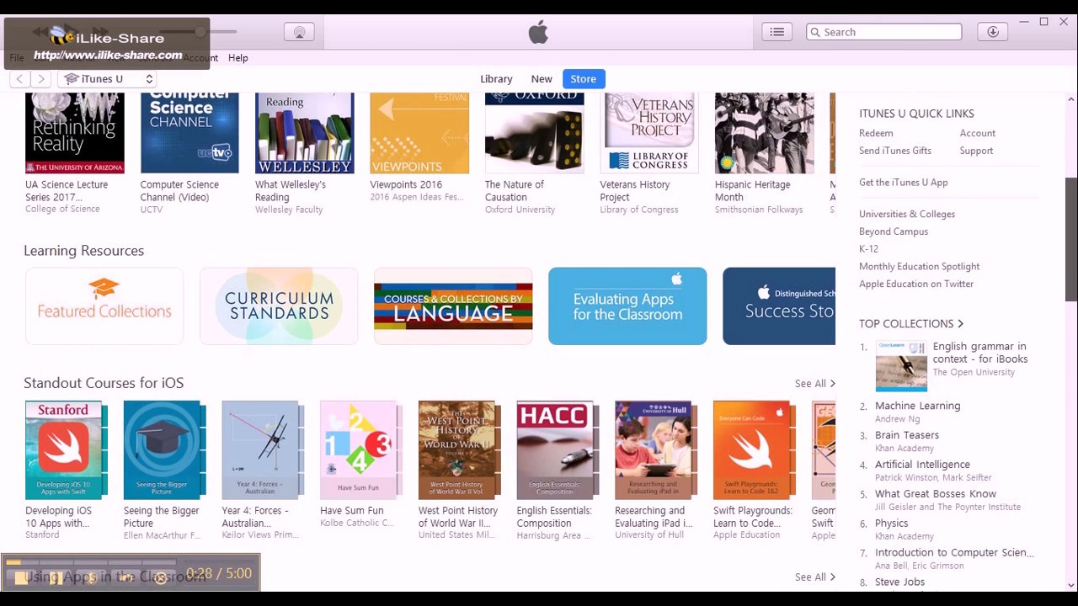Open Artificial Intelligence collection
1078x606 pixels.
(x=922, y=465)
